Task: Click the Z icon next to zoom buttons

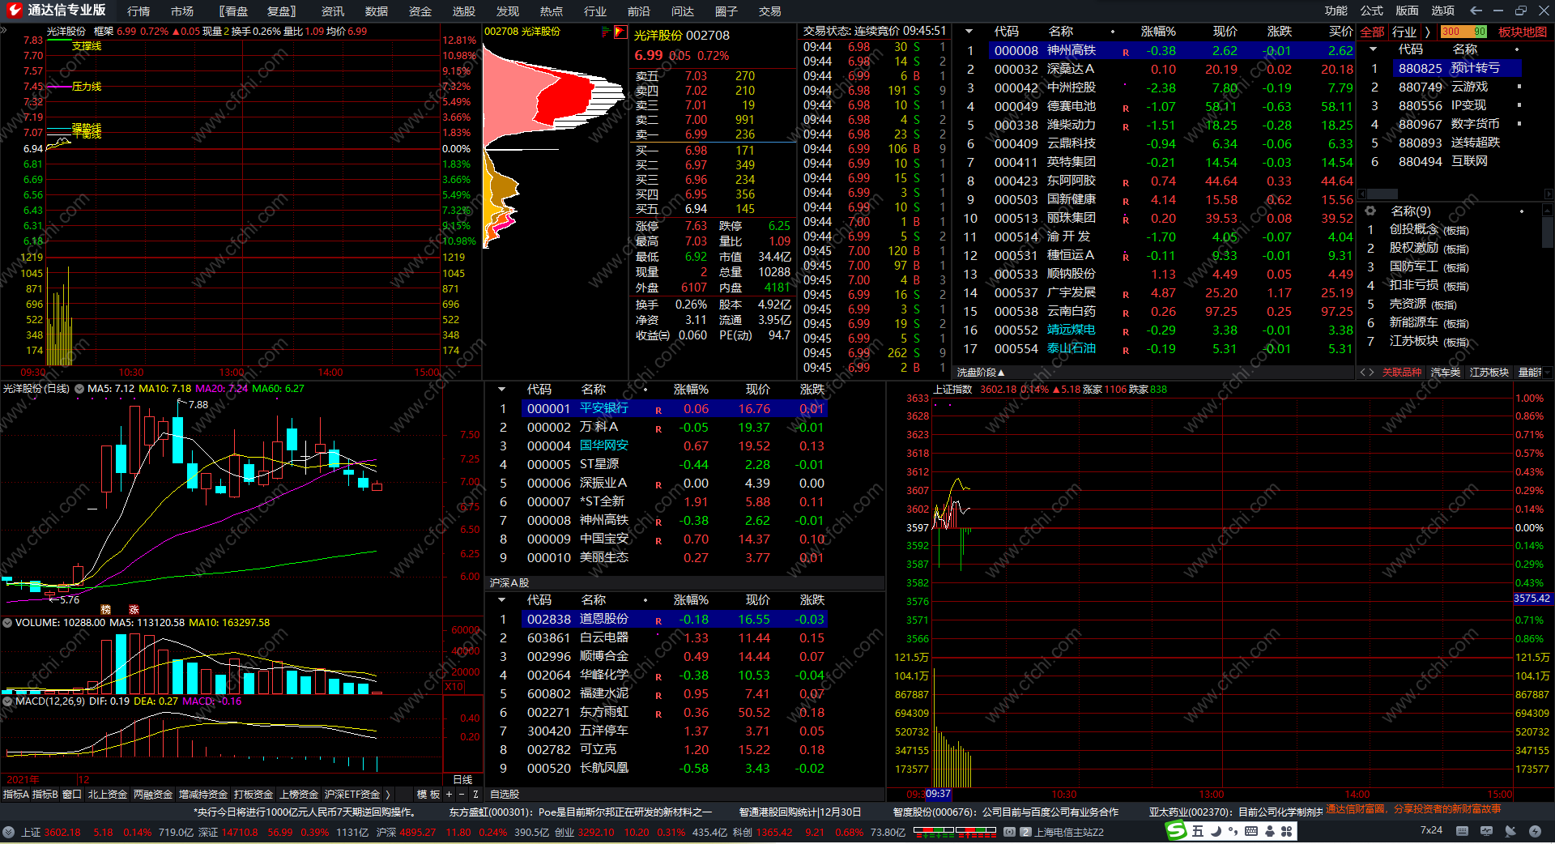Action: coord(475,795)
